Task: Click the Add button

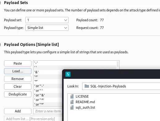Action: 18,111
